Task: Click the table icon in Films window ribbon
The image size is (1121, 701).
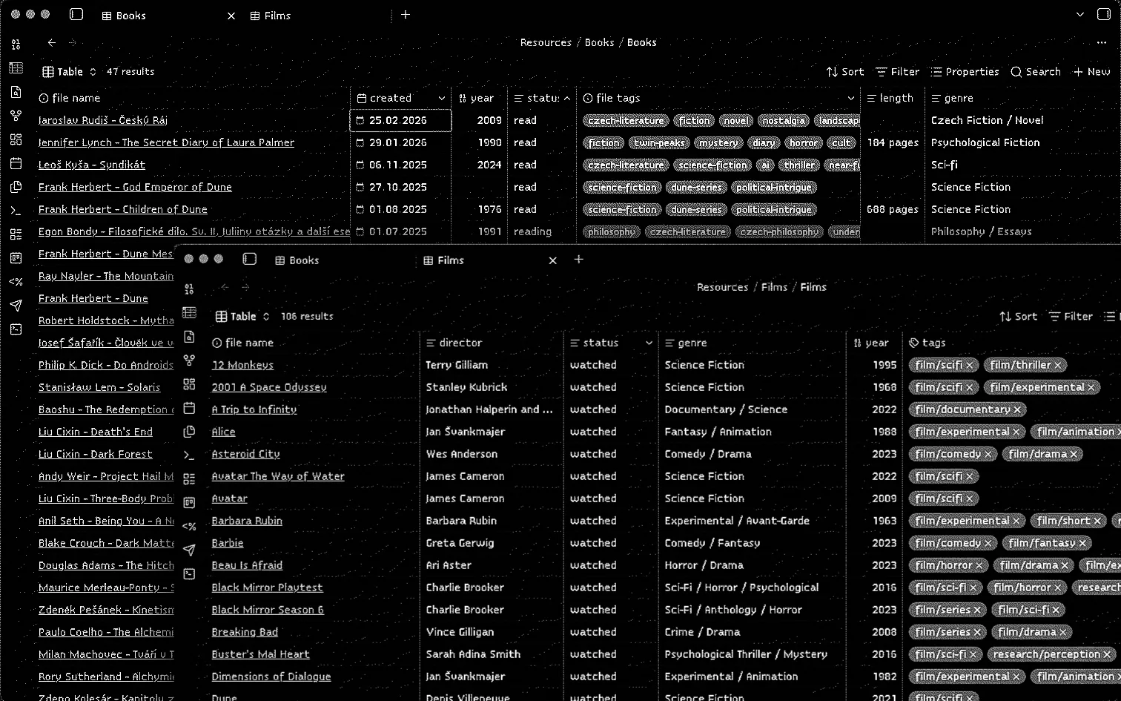Action: point(189,313)
